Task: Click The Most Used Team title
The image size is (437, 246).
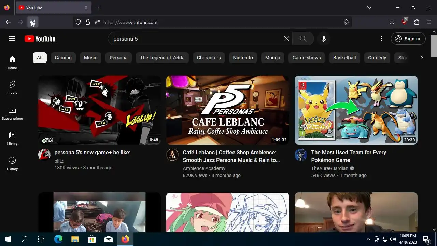Action: coord(349,156)
